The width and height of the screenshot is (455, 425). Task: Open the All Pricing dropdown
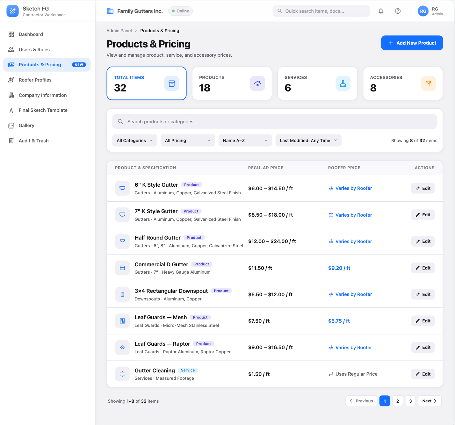(x=188, y=140)
